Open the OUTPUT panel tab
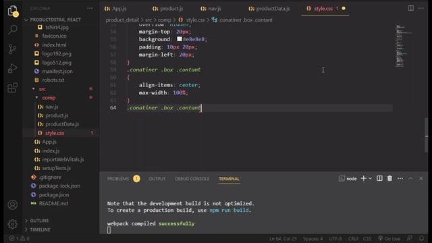This screenshot has height=243, width=432. (x=157, y=179)
